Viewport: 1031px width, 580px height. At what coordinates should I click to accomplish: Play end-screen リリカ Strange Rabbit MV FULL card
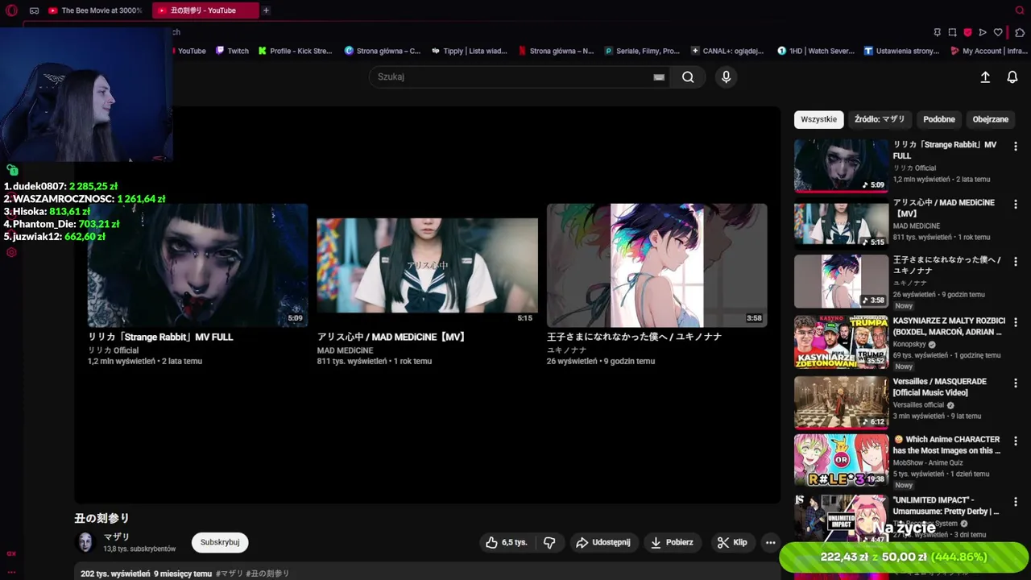point(197,265)
